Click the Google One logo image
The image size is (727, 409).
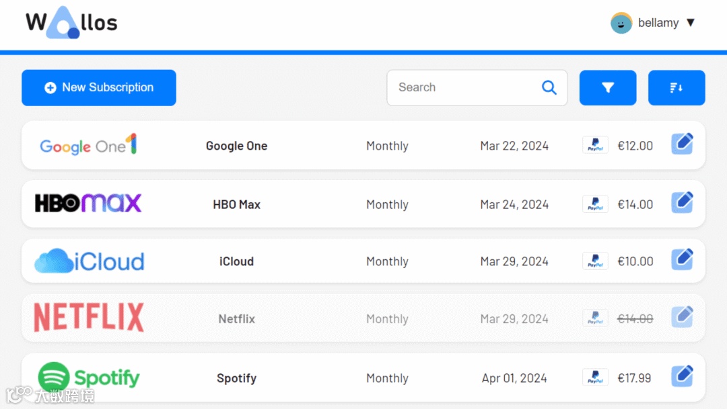coord(88,145)
